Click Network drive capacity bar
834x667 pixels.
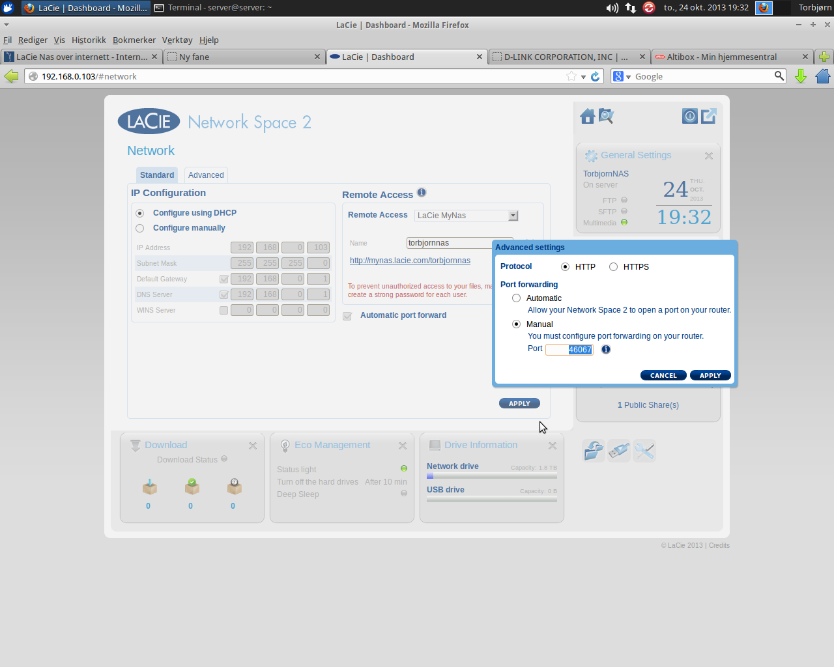[492, 476]
